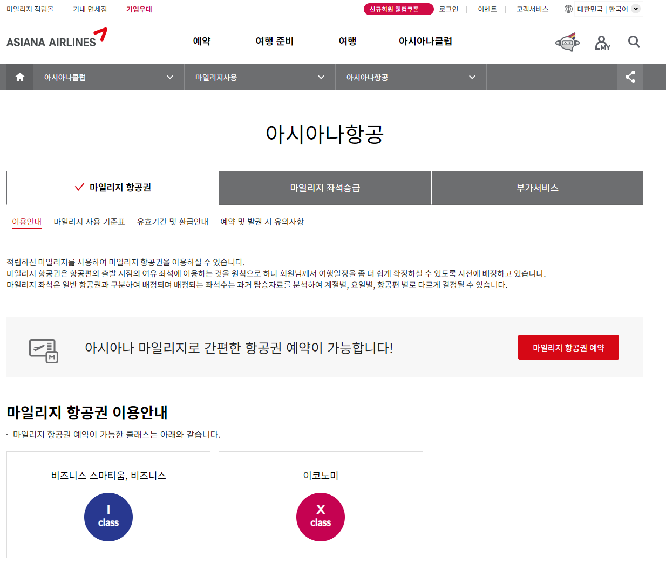This screenshot has width=666, height=564.
Task: Open the 대한민국 | 한국어 language selector
Action: tap(608, 9)
